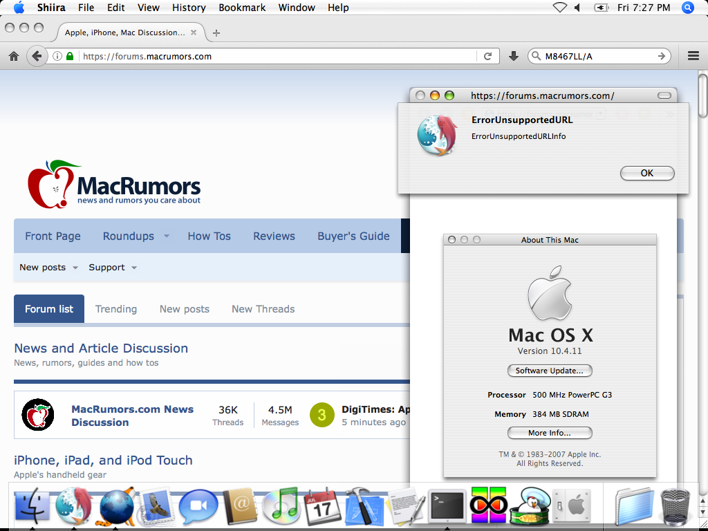Screen dimensions: 708x531
Task: Open the Trash in the Dock
Action: click(675, 506)
